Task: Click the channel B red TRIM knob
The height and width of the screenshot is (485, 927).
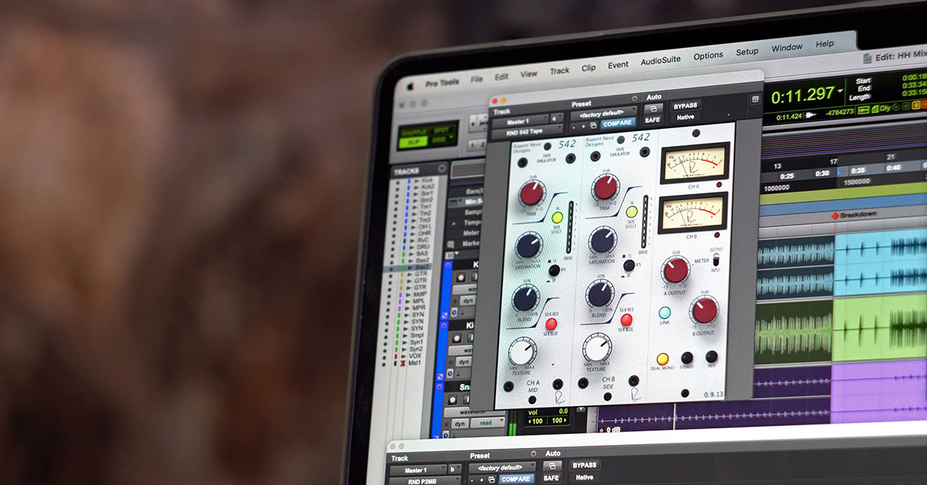Action: (x=606, y=187)
